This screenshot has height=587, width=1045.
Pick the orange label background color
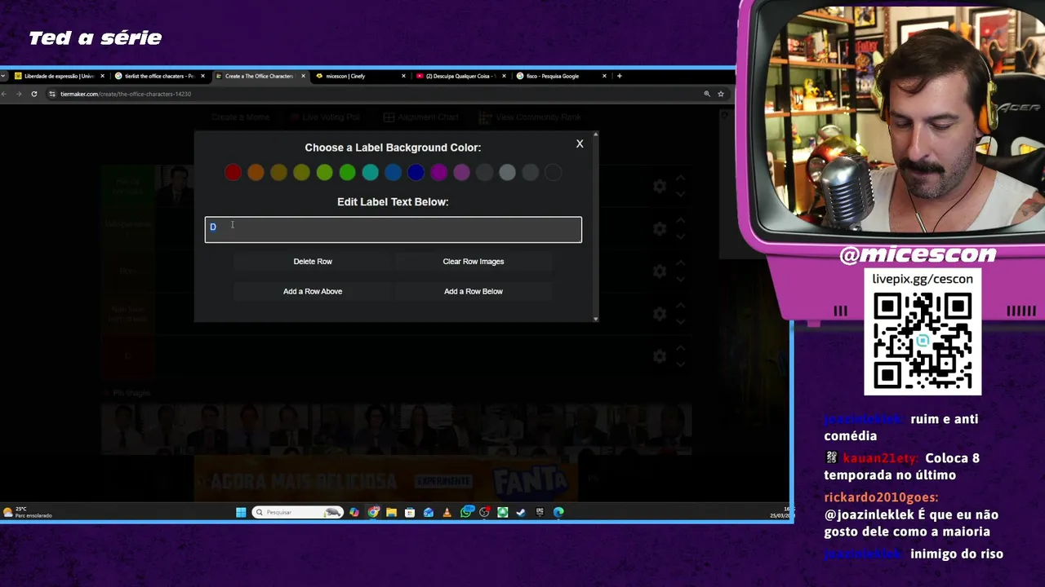pos(256,173)
